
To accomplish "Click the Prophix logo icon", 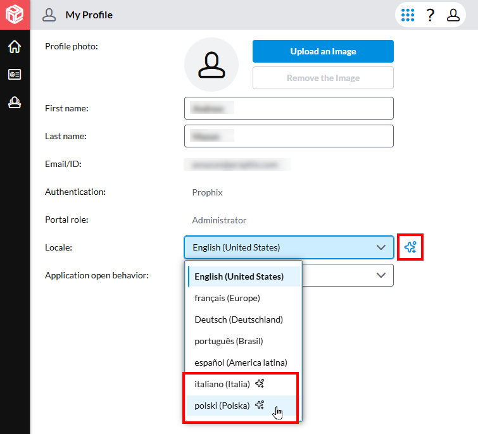I will click(x=15, y=15).
